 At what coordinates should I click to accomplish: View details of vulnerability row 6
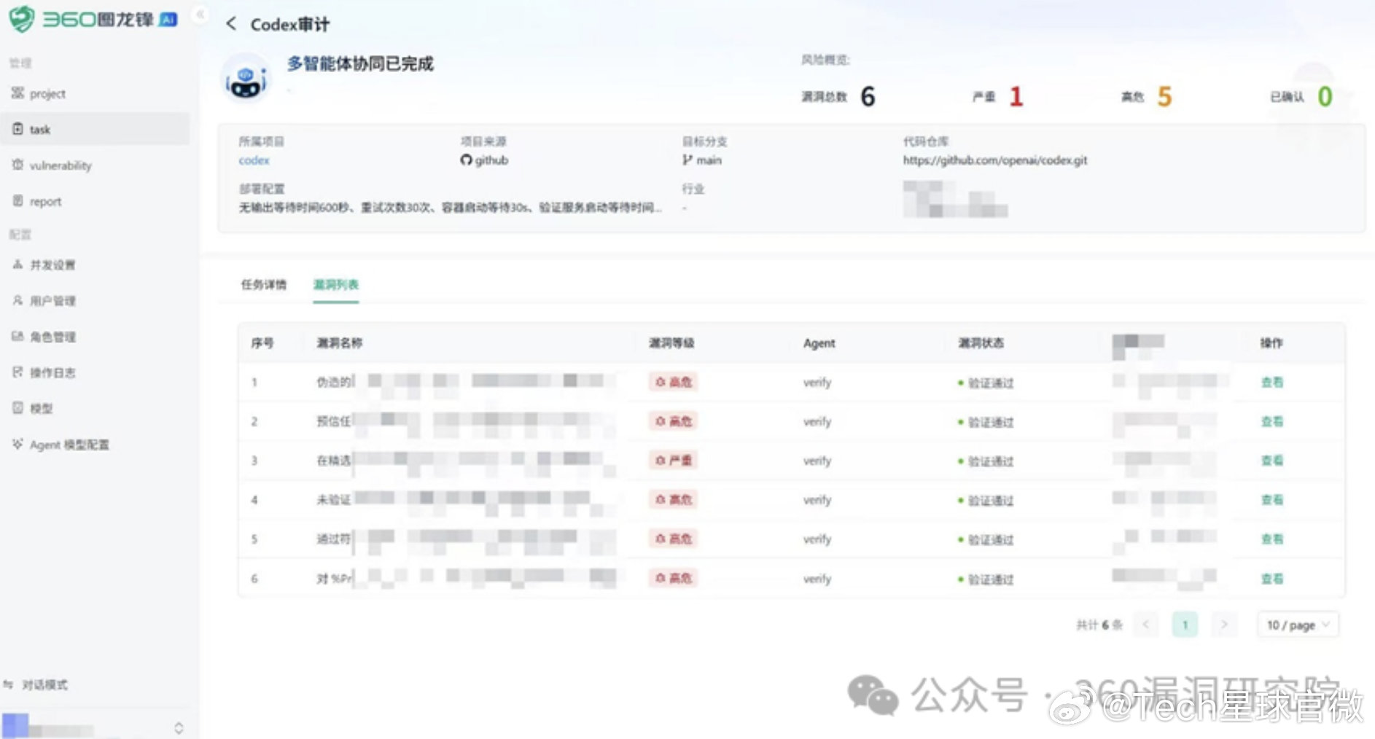tap(1272, 579)
